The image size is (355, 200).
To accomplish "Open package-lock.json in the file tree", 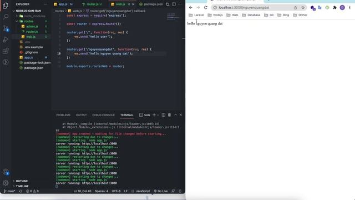I will pyautogui.click(x=37, y=63).
